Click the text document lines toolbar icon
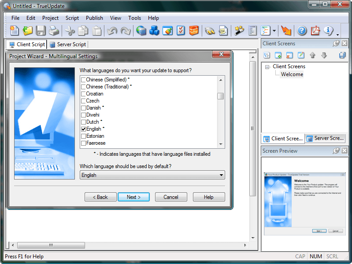Image resolution: width=352 pixels, height=264 pixels. coord(252,31)
